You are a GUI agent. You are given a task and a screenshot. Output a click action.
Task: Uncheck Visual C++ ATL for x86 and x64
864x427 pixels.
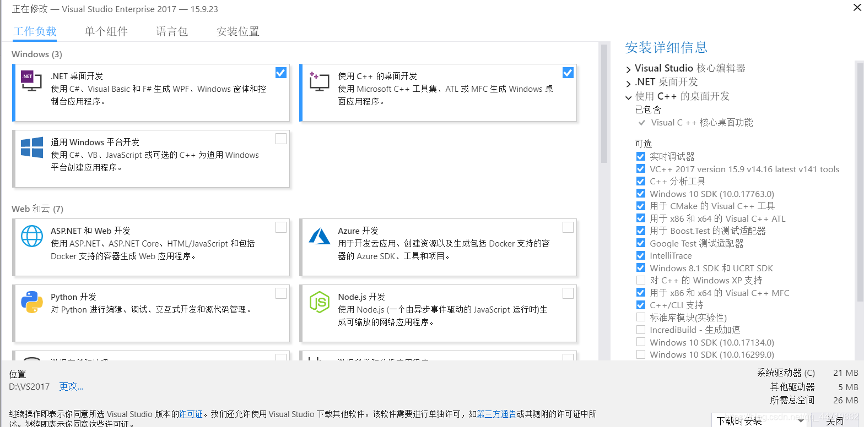640,218
